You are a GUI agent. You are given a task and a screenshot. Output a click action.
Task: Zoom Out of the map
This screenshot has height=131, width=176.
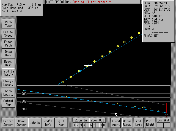coord(97,120)
